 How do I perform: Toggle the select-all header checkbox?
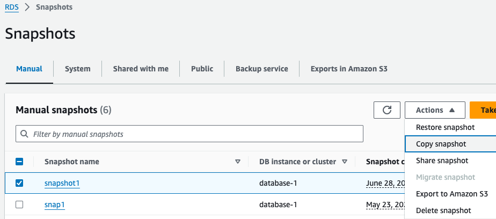click(x=20, y=162)
